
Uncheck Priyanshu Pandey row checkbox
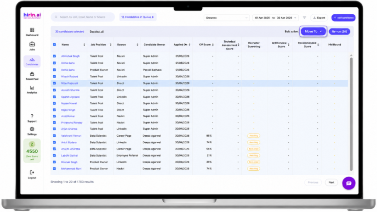click(x=54, y=123)
